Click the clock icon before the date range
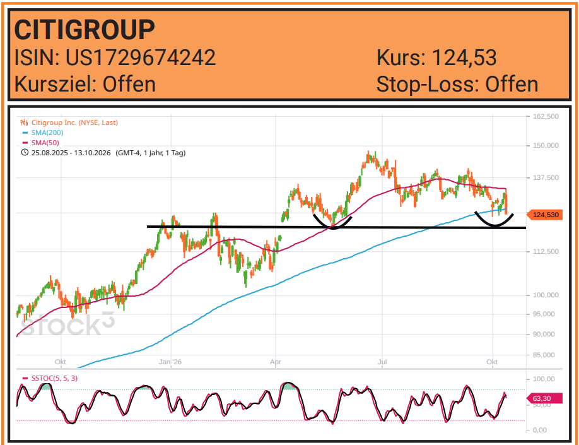The height and width of the screenshot is (445, 579). point(25,152)
